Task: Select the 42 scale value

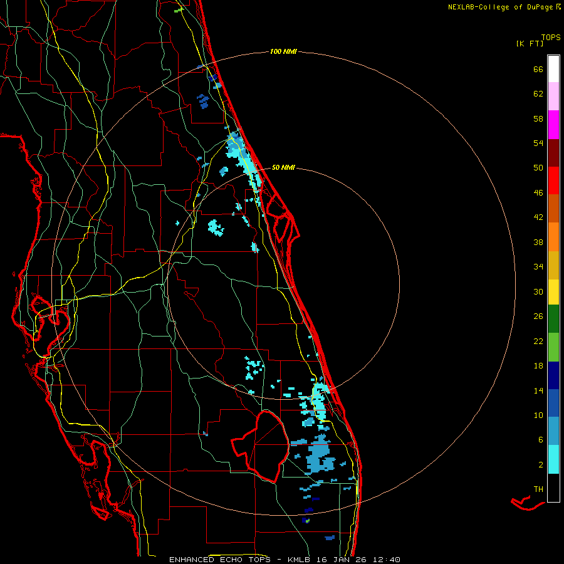Action: 538,217
